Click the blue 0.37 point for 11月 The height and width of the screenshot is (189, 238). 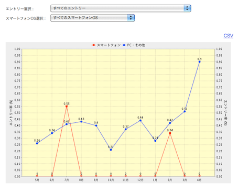126,129
